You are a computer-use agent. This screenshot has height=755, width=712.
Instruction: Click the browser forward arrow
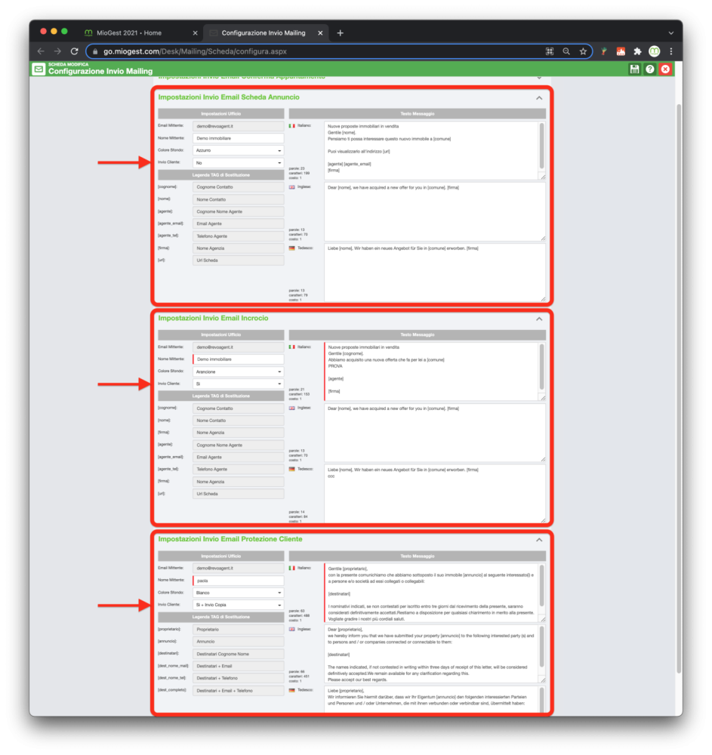tap(58, 51)
